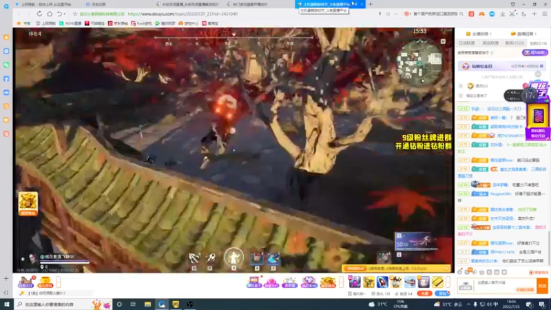Open the 鱼丸 reward icon below video

[45, 282]
